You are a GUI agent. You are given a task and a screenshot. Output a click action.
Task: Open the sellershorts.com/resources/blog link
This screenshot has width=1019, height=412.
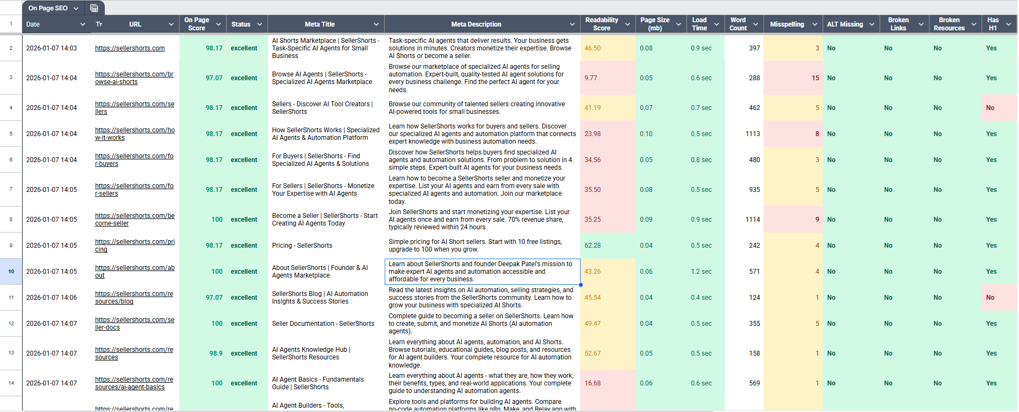click(134, 298)
